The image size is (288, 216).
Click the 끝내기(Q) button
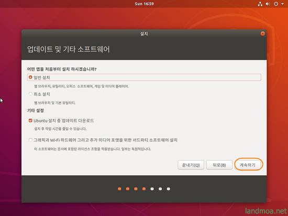click(x=191, y=165)
